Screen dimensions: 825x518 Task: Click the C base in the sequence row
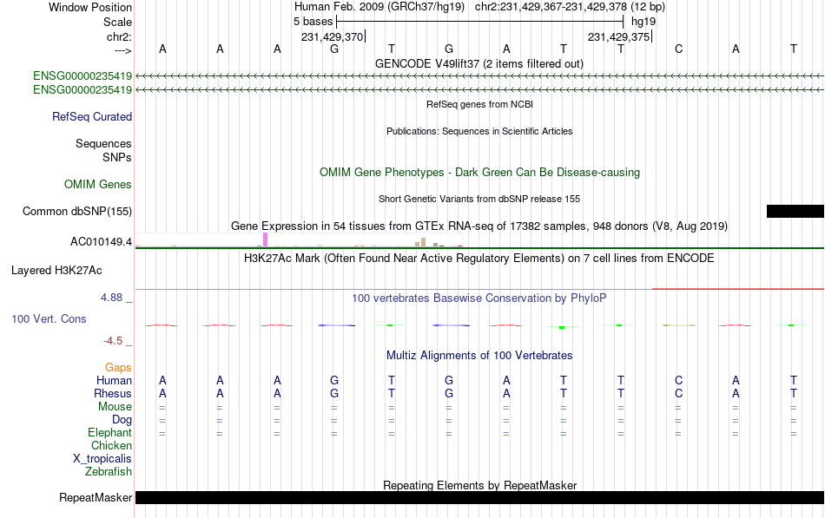(x=678, y=49)
